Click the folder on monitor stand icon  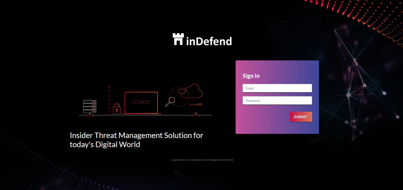coord(196,109)
